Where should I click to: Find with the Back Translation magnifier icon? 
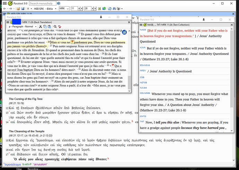[55, 27]
